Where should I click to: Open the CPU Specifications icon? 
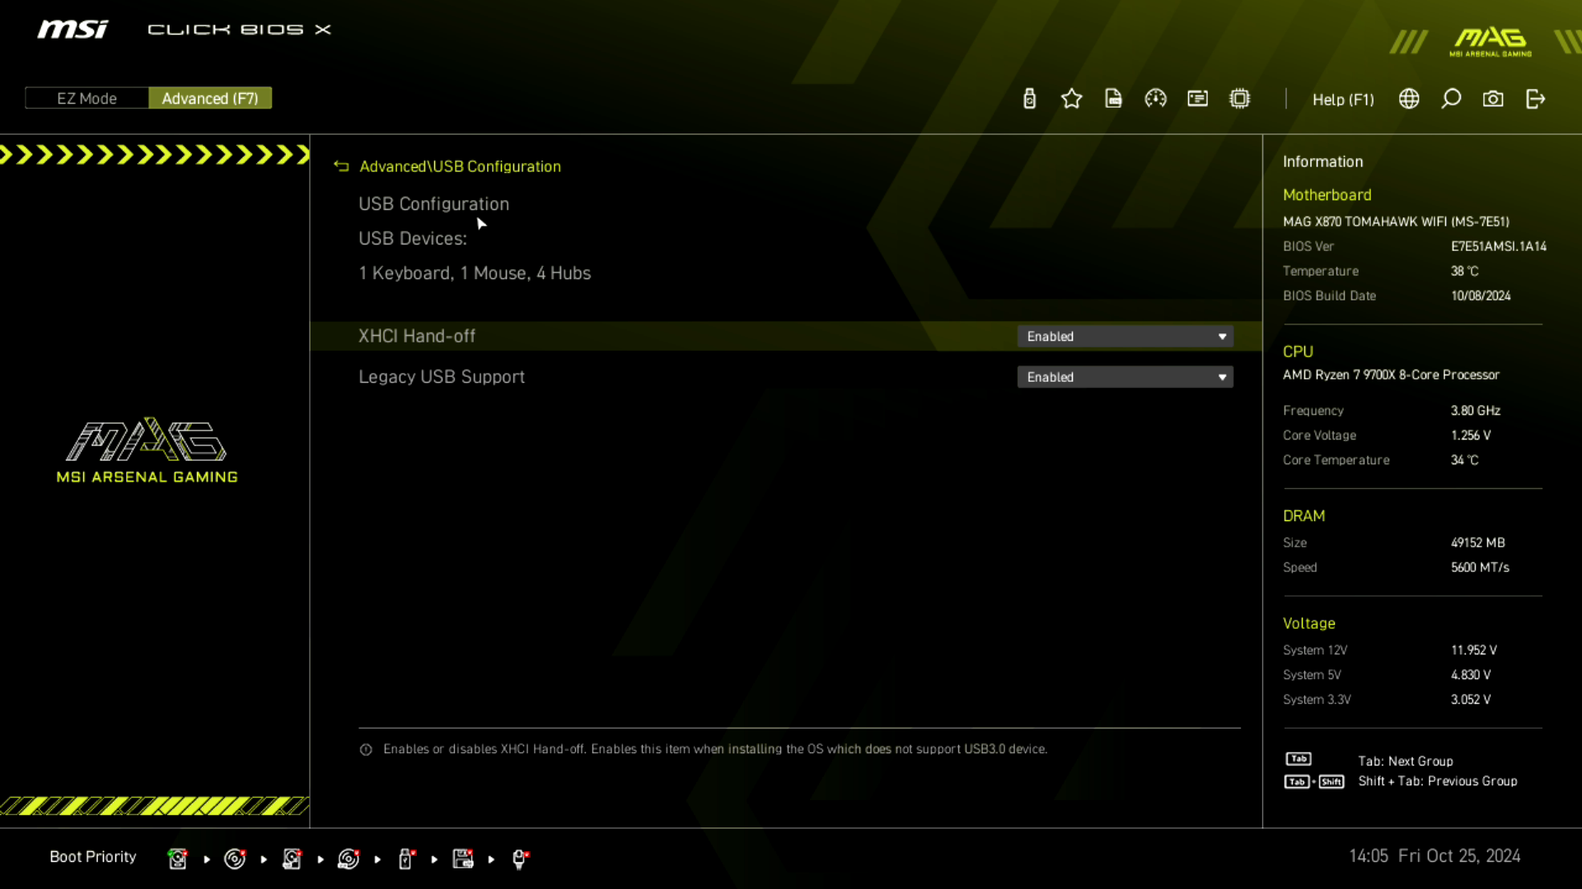pos(1240,99)
